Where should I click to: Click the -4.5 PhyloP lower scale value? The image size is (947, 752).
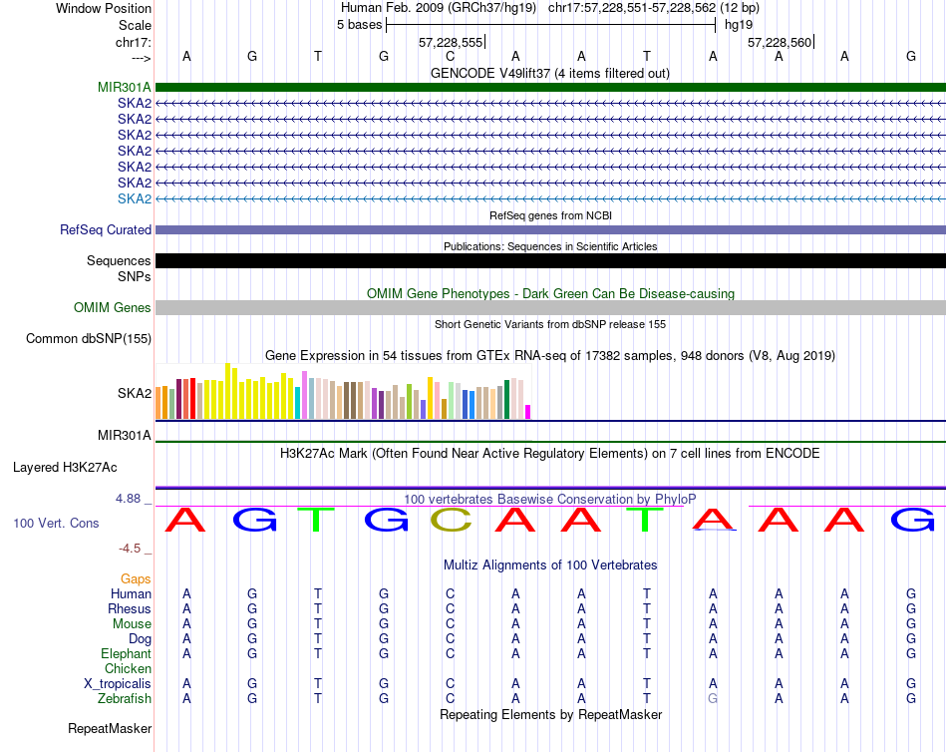click(130, 549)
